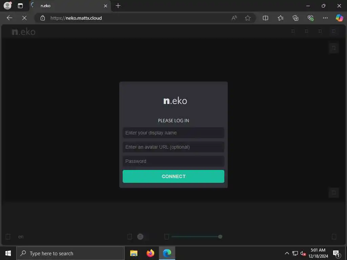Select the n.eko browser tab
The image size is (347, 260).
(x=70, y=6)
